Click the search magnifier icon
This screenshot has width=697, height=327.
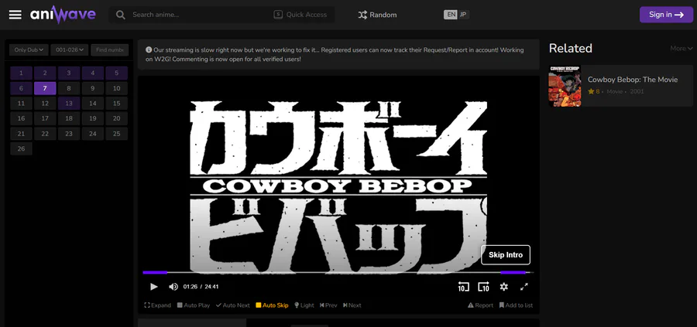tap(120, 15)
